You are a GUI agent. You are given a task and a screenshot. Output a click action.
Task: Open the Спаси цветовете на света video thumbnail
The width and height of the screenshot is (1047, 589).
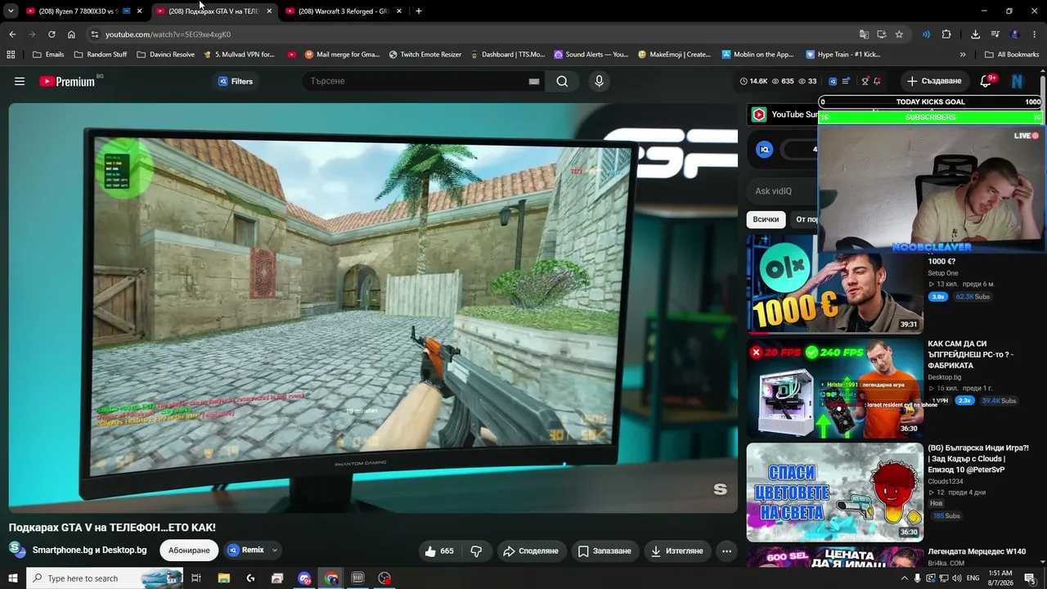[834, 492]
